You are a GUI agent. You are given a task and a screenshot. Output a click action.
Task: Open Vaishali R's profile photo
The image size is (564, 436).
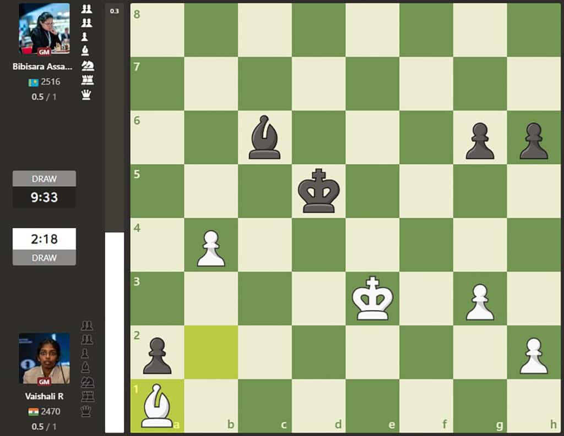tap(44, 358)
